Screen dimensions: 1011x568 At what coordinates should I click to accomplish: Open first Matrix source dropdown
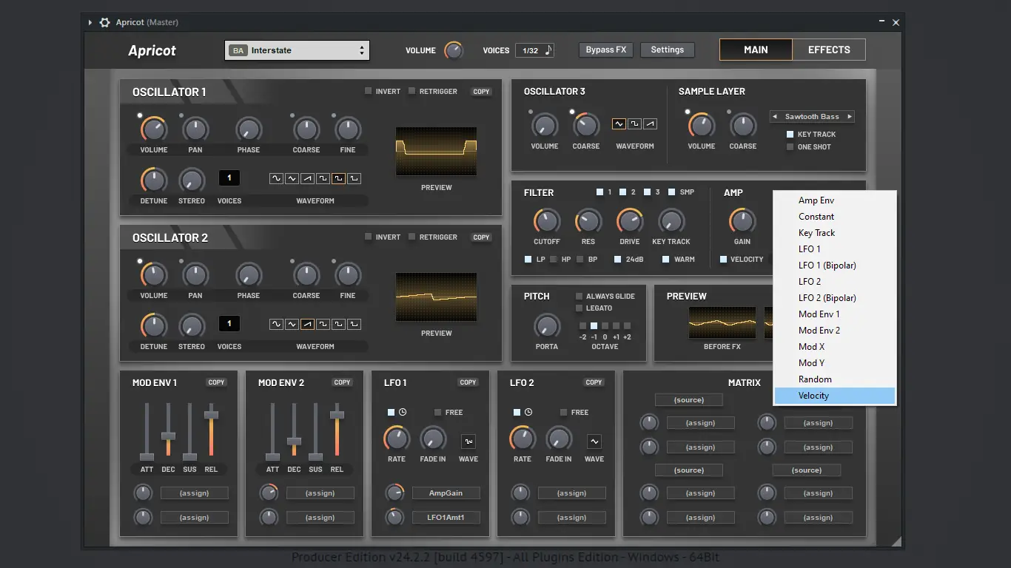[x=688, y=400]
